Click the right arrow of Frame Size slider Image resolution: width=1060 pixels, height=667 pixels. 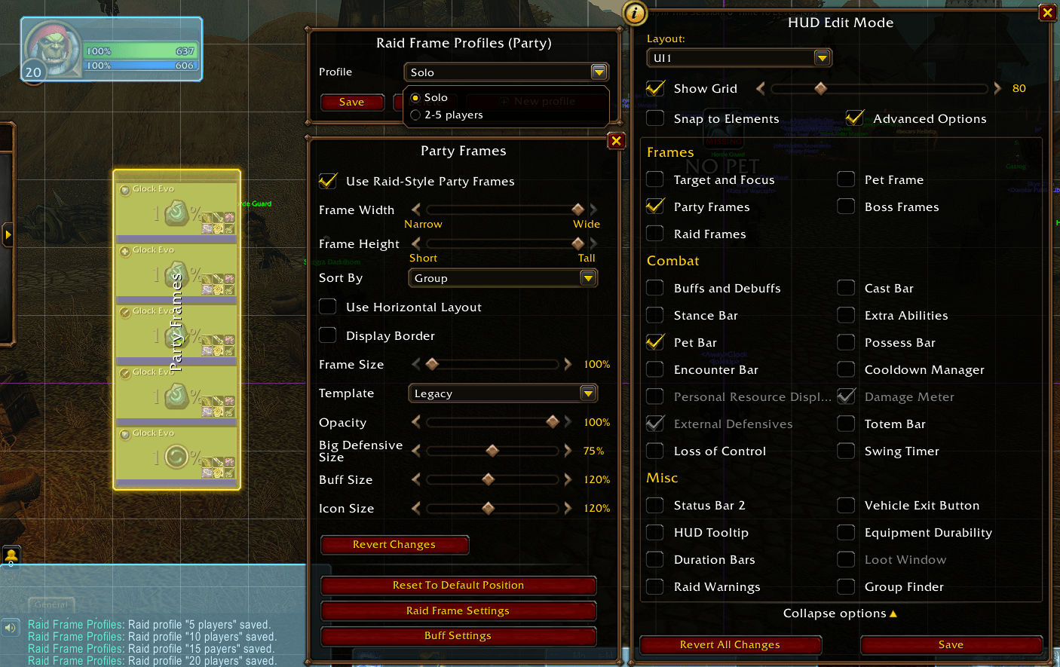(568, 364)
